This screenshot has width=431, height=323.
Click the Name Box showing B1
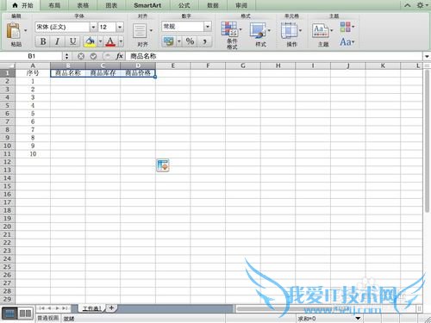pyautogui.click(x=32, y=56)
